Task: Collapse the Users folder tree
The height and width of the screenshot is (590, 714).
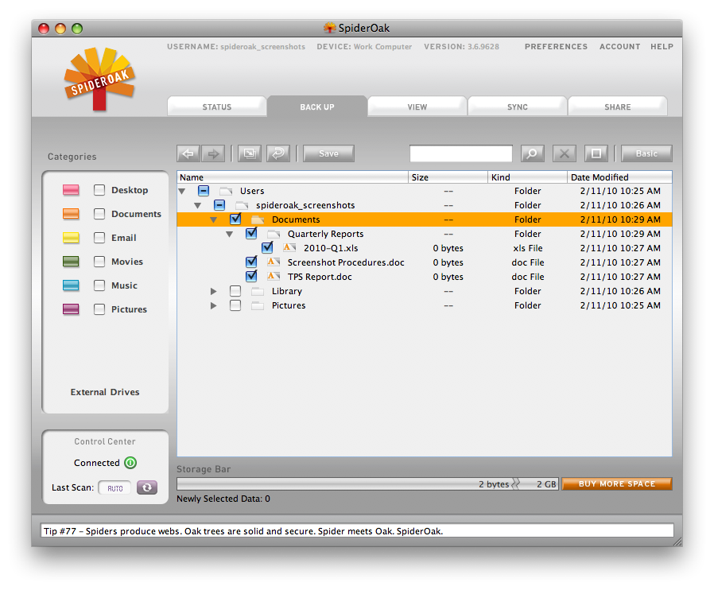Action: (x=182, y=191)
